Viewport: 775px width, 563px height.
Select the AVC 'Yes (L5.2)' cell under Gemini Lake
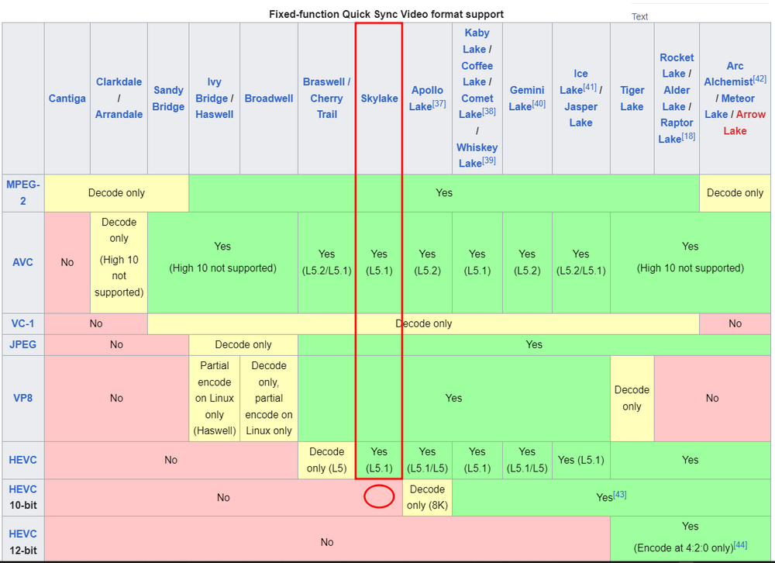point(527,262)
